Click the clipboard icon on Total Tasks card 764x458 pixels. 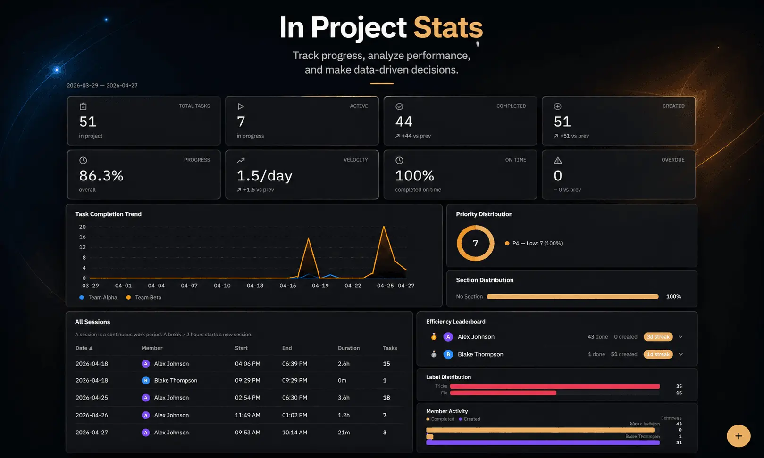[83, 106]
